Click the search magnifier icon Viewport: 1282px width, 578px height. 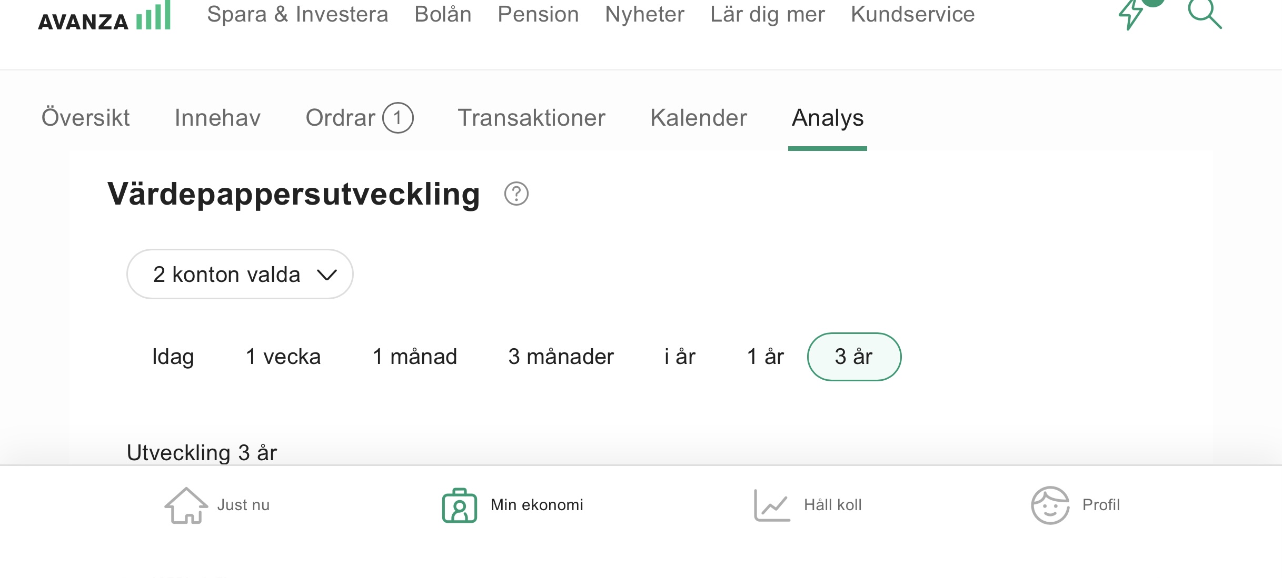[x=1204, y=14]
